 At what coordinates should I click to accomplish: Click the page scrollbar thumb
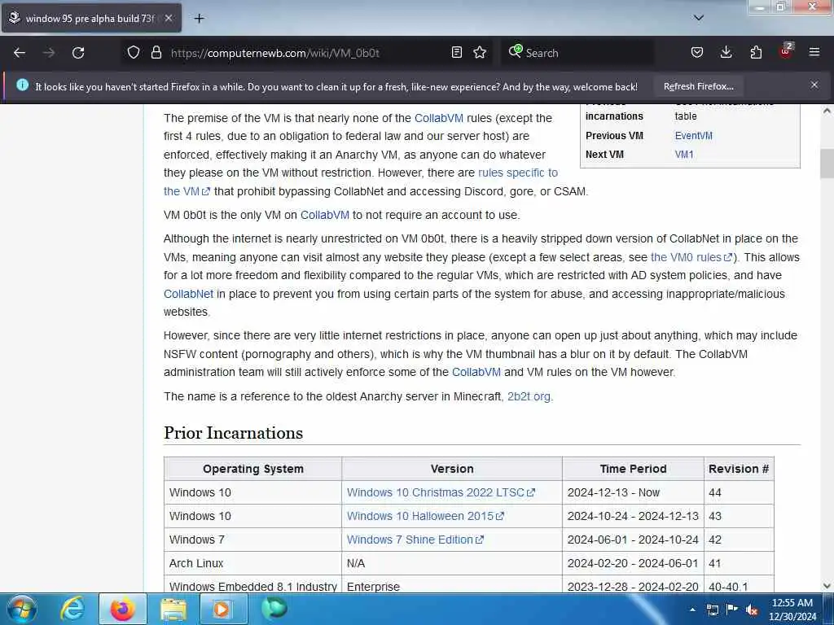[x=827, y=164]
